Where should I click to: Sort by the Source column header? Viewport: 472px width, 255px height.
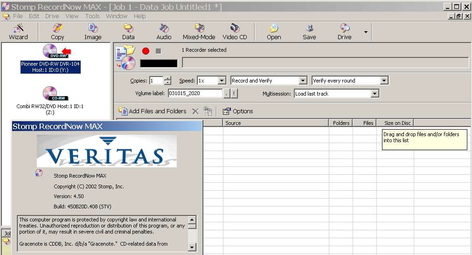276,123
